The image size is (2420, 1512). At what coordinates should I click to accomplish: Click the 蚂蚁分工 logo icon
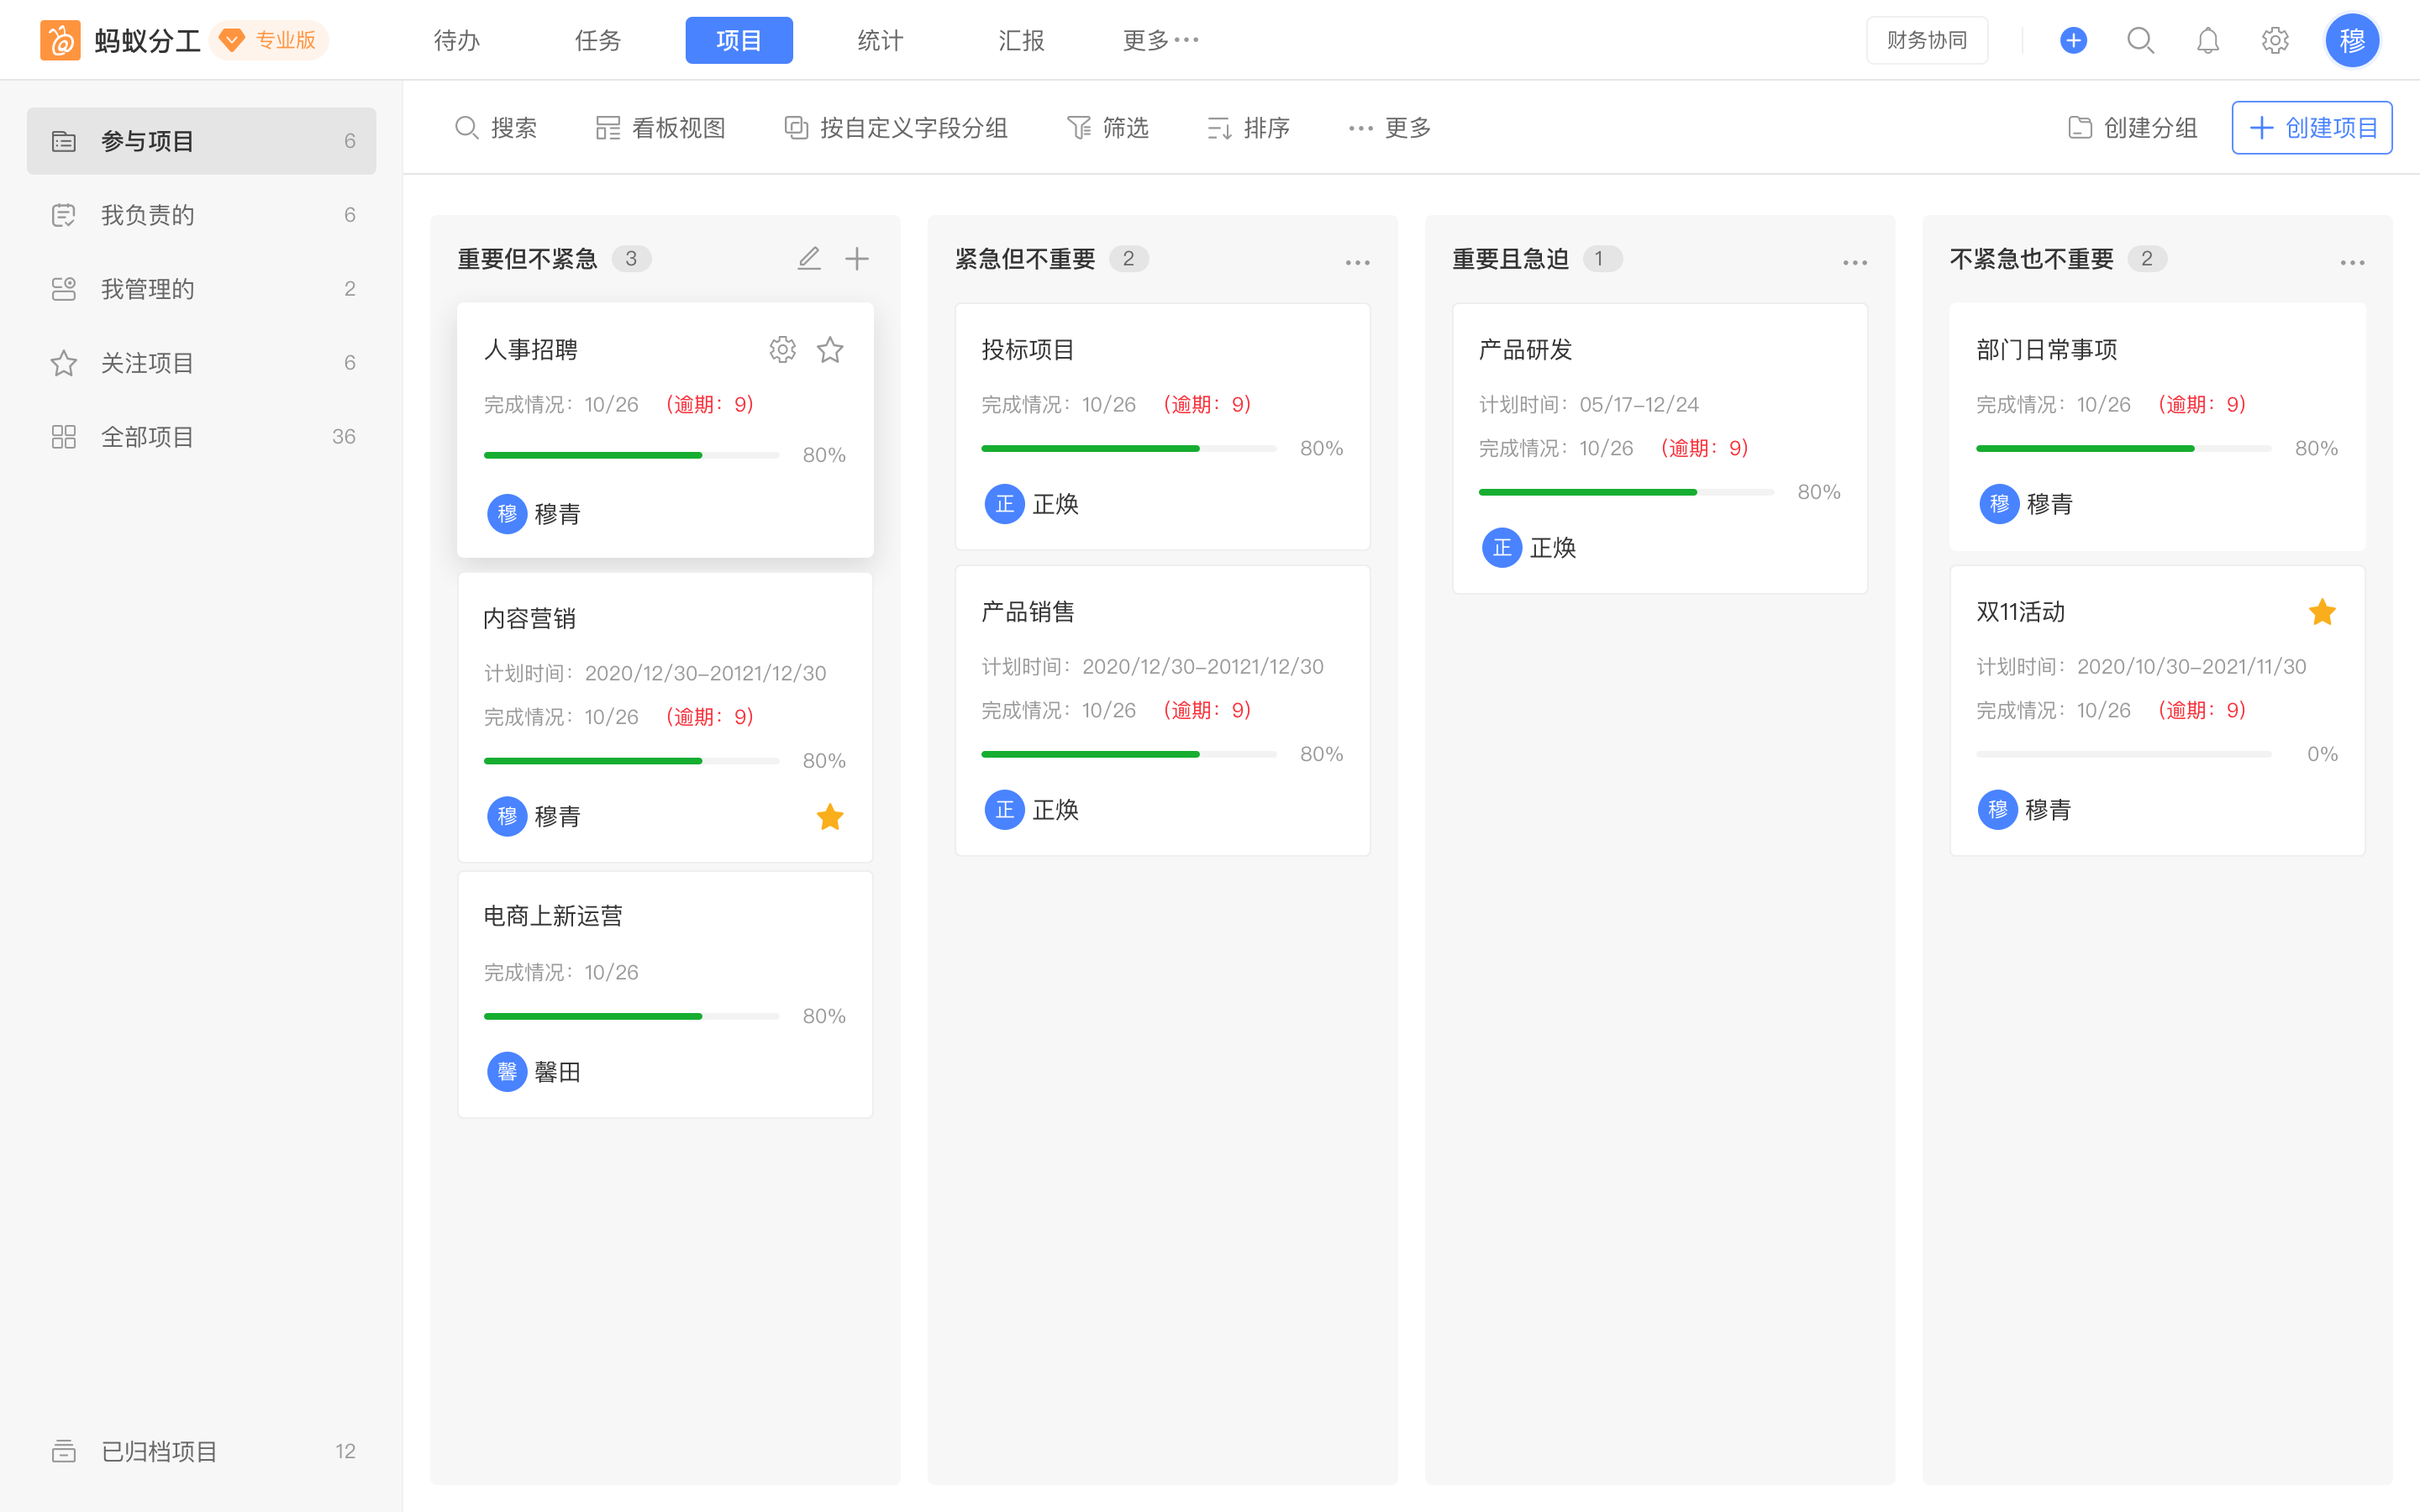(x=60, y=40)
